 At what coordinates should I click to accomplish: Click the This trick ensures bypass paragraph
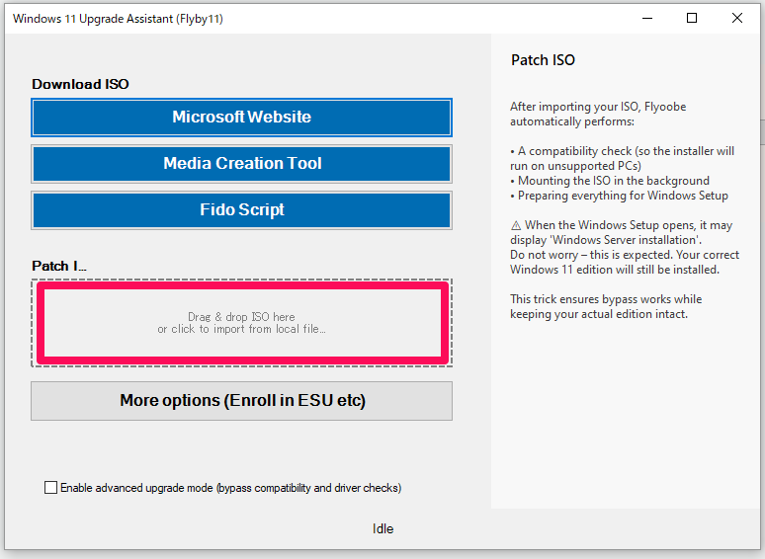605,306
